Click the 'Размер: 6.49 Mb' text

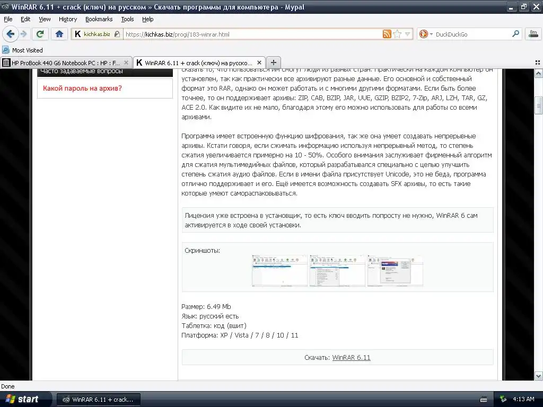point(206,306)
